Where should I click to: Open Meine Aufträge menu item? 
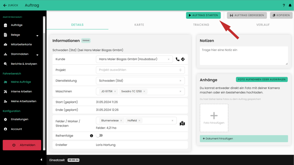[21, 82]
